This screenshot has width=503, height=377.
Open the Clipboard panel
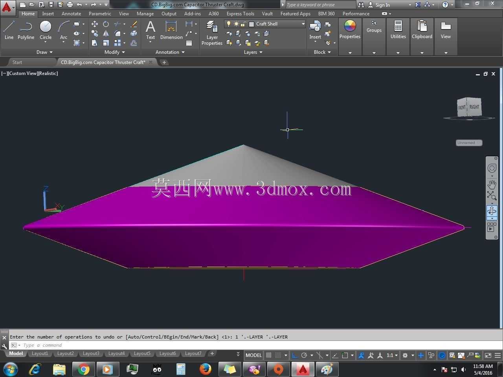pos(422,30)
